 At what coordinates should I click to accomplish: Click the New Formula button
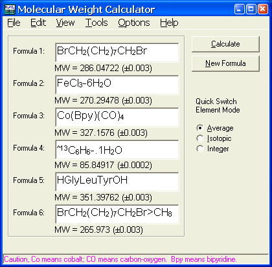[225, 63]
